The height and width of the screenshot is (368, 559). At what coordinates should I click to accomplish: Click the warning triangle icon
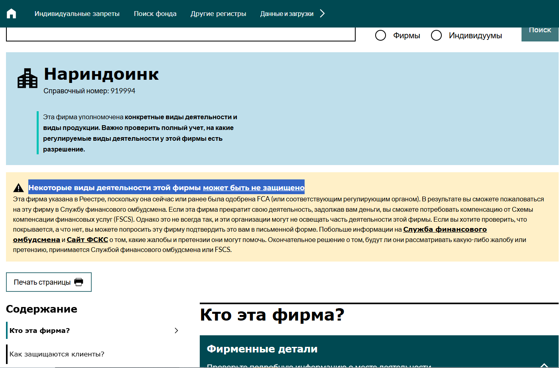pos(18,188)
